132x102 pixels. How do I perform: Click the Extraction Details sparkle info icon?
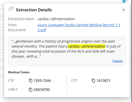click(x=11, y=9)
